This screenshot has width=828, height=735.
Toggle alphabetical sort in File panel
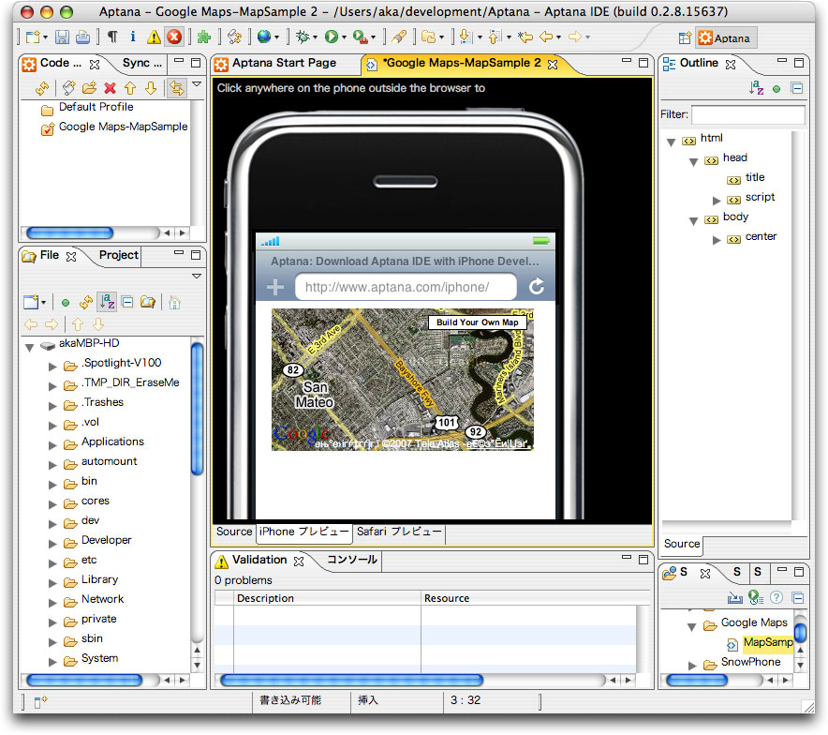107,302
